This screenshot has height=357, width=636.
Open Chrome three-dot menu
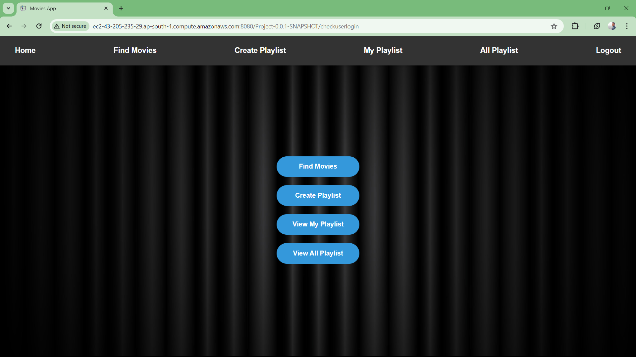[x=627, y=26]
